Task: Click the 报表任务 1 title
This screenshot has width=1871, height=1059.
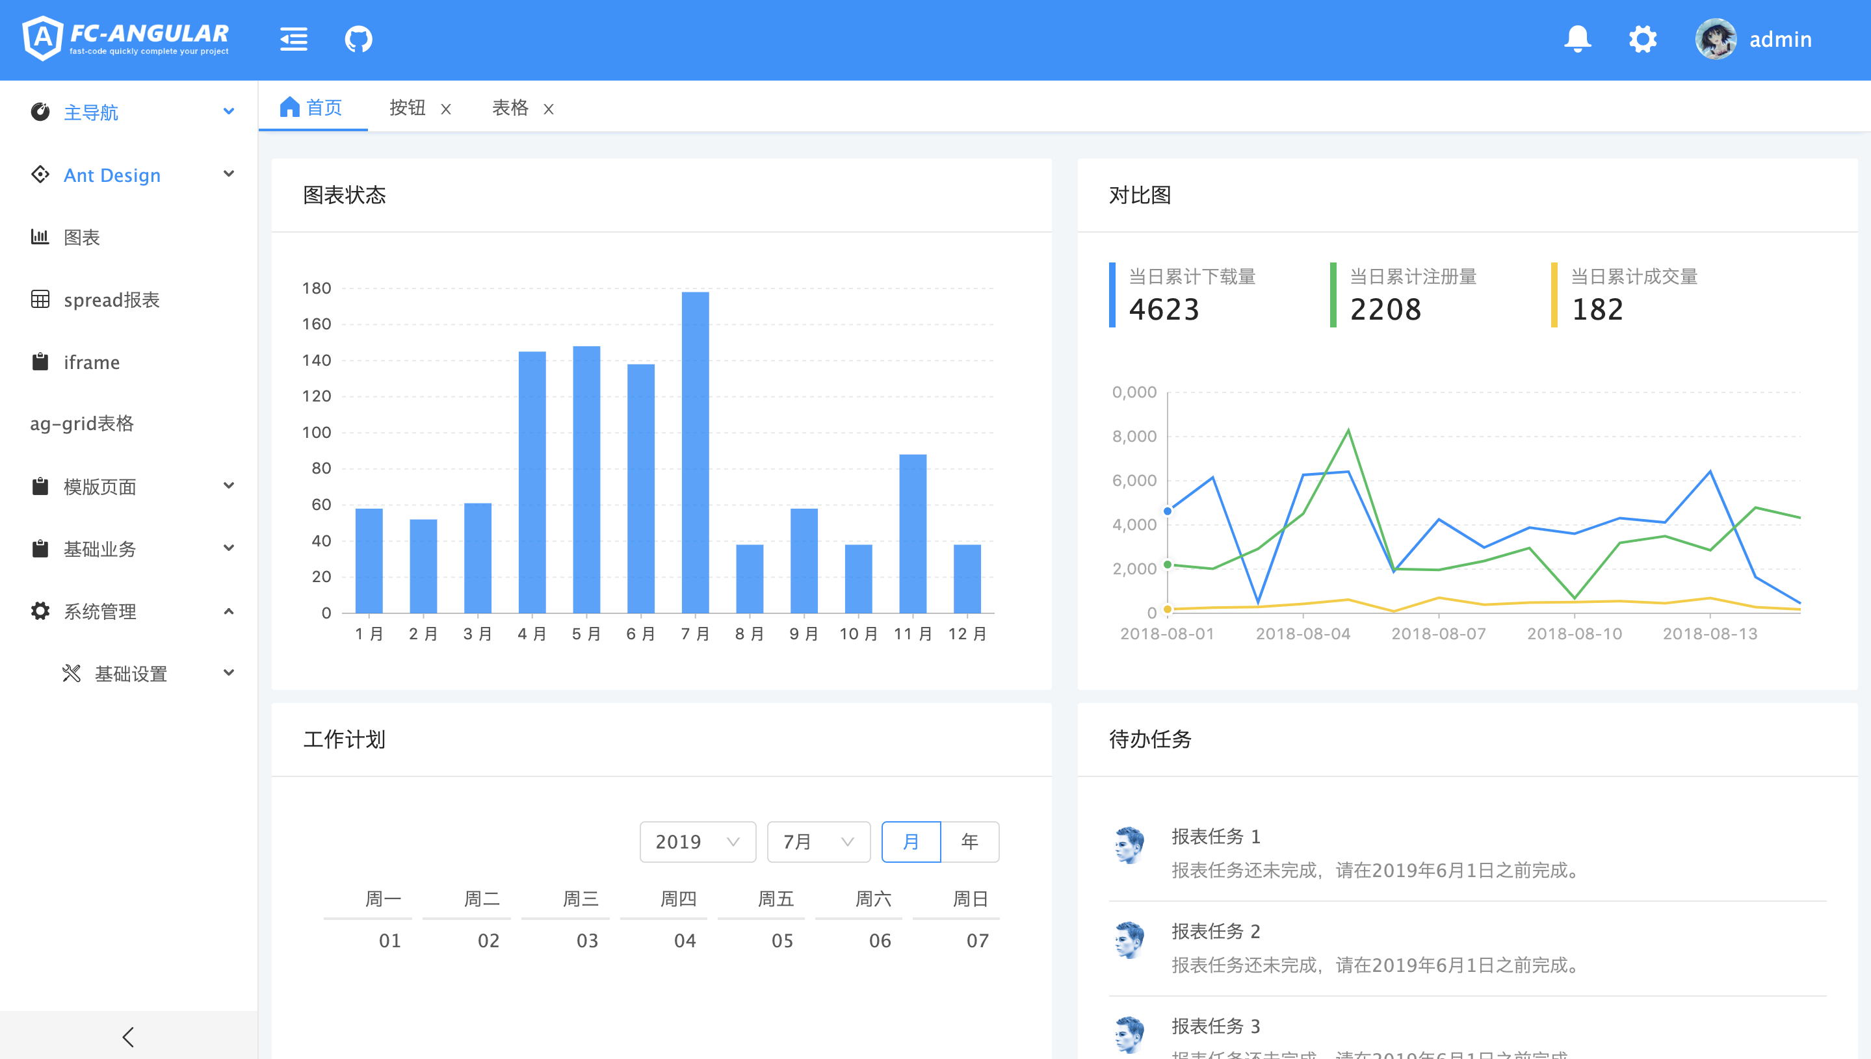Action: click(x=1215, y=836)
